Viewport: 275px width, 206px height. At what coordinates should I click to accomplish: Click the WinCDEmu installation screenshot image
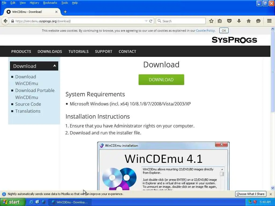pyautogui.click(x=163, y=166)
